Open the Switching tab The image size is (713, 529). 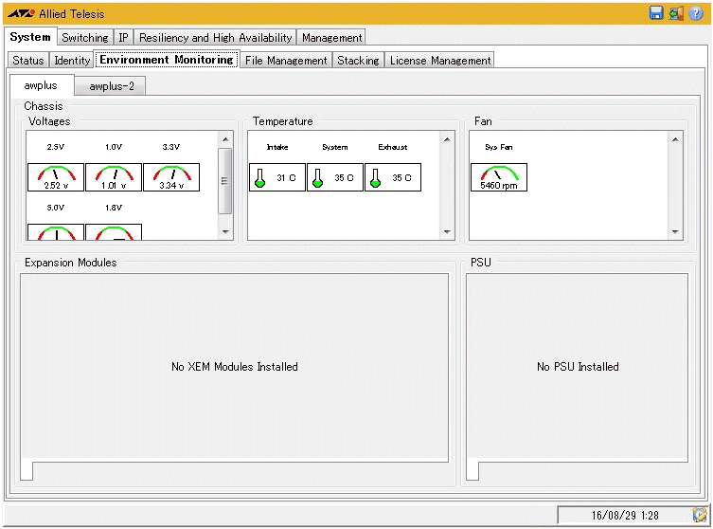pyautogui.click(x=84, y=38)
